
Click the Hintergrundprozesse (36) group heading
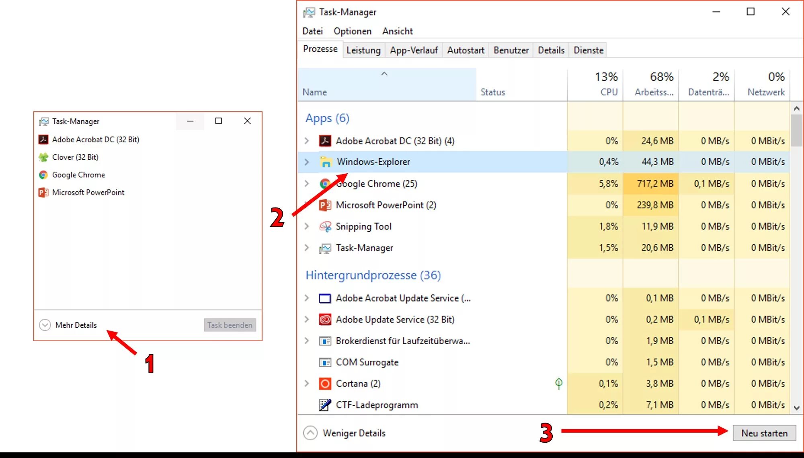click(x=373, y=275)
